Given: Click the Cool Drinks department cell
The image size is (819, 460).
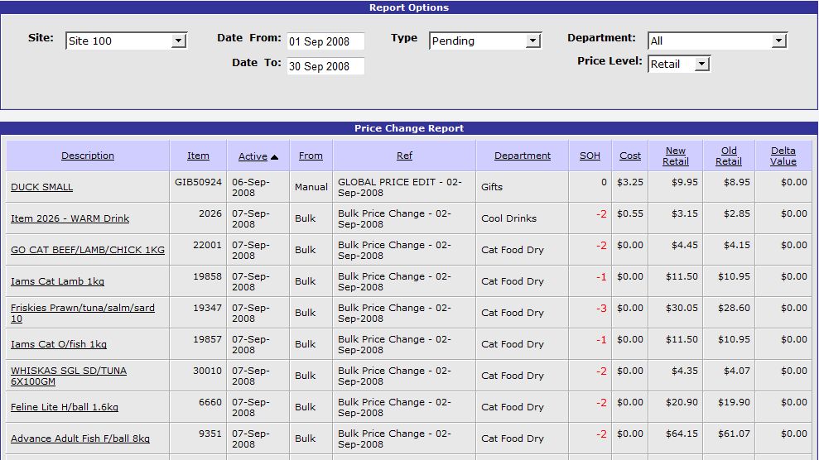Looking at the screenshot, I should (508, 218).
